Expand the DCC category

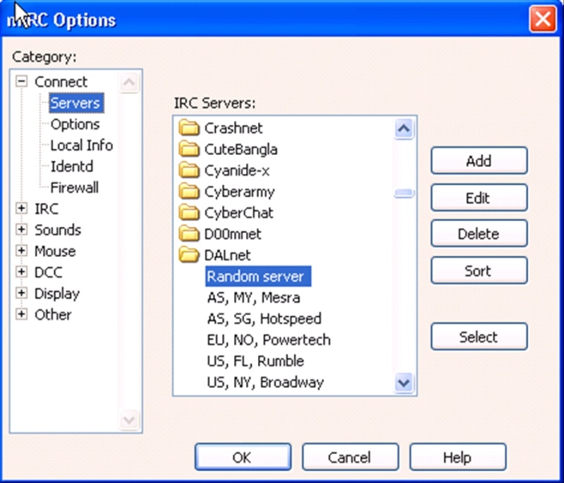click(22, 272)
